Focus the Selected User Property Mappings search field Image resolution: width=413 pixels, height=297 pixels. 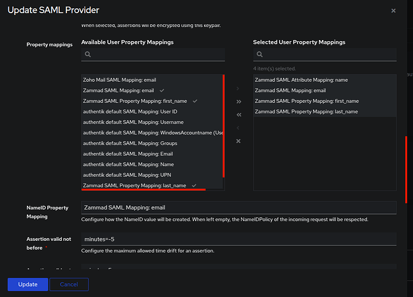coord(325,54)
